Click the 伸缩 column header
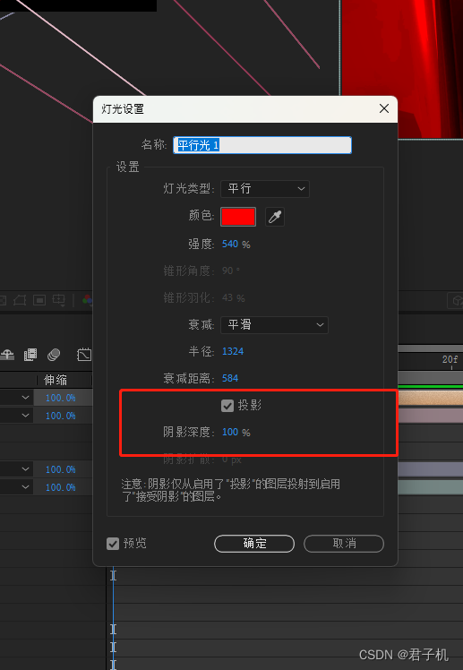463x670 pixels. pos(56,380)
